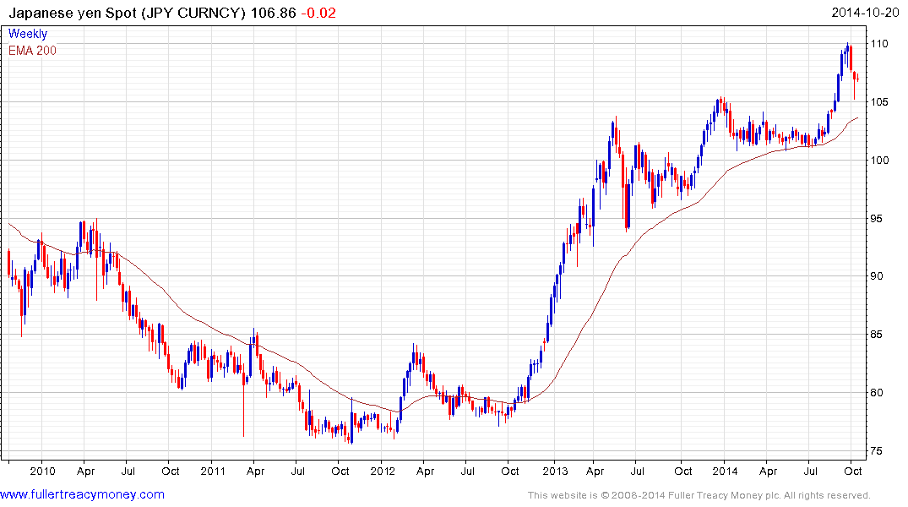Select the 75 price level on the y-axis
The height and width of the screenshot is (507, 908).
tap(880, 451)
